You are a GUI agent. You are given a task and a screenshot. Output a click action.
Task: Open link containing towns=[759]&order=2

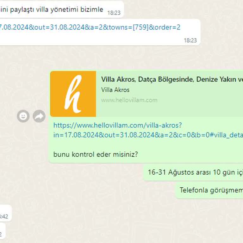pyautogui.click(x=90, y=27)
